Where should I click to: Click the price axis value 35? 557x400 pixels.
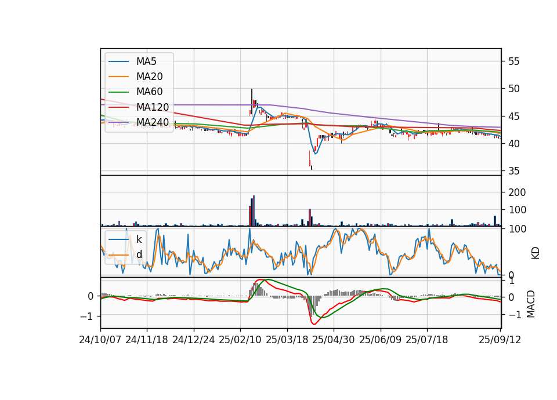513,171
